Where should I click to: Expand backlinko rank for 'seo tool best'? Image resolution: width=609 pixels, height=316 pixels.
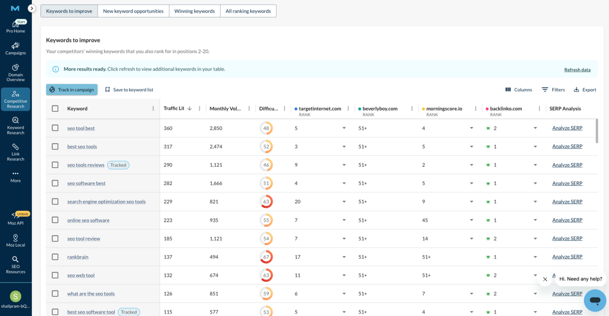tap(535, 128)
